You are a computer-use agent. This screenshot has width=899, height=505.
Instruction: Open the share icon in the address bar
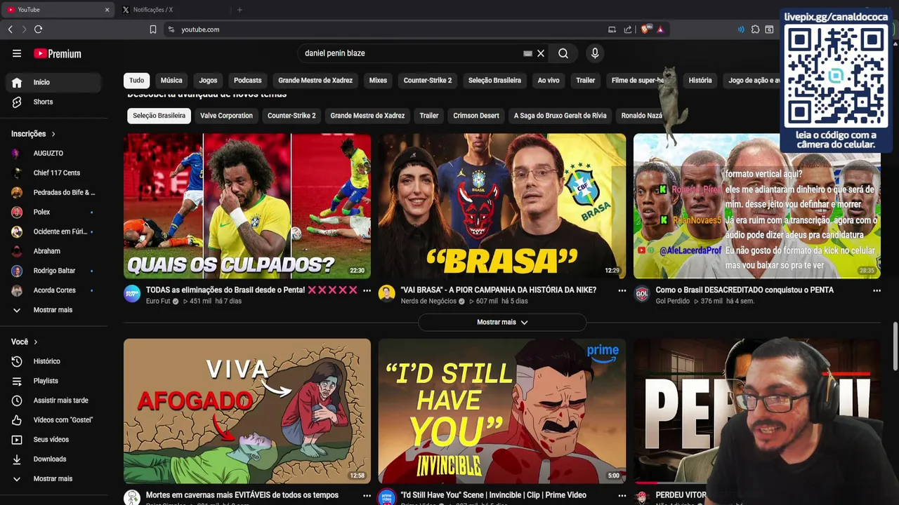(628, 29)
